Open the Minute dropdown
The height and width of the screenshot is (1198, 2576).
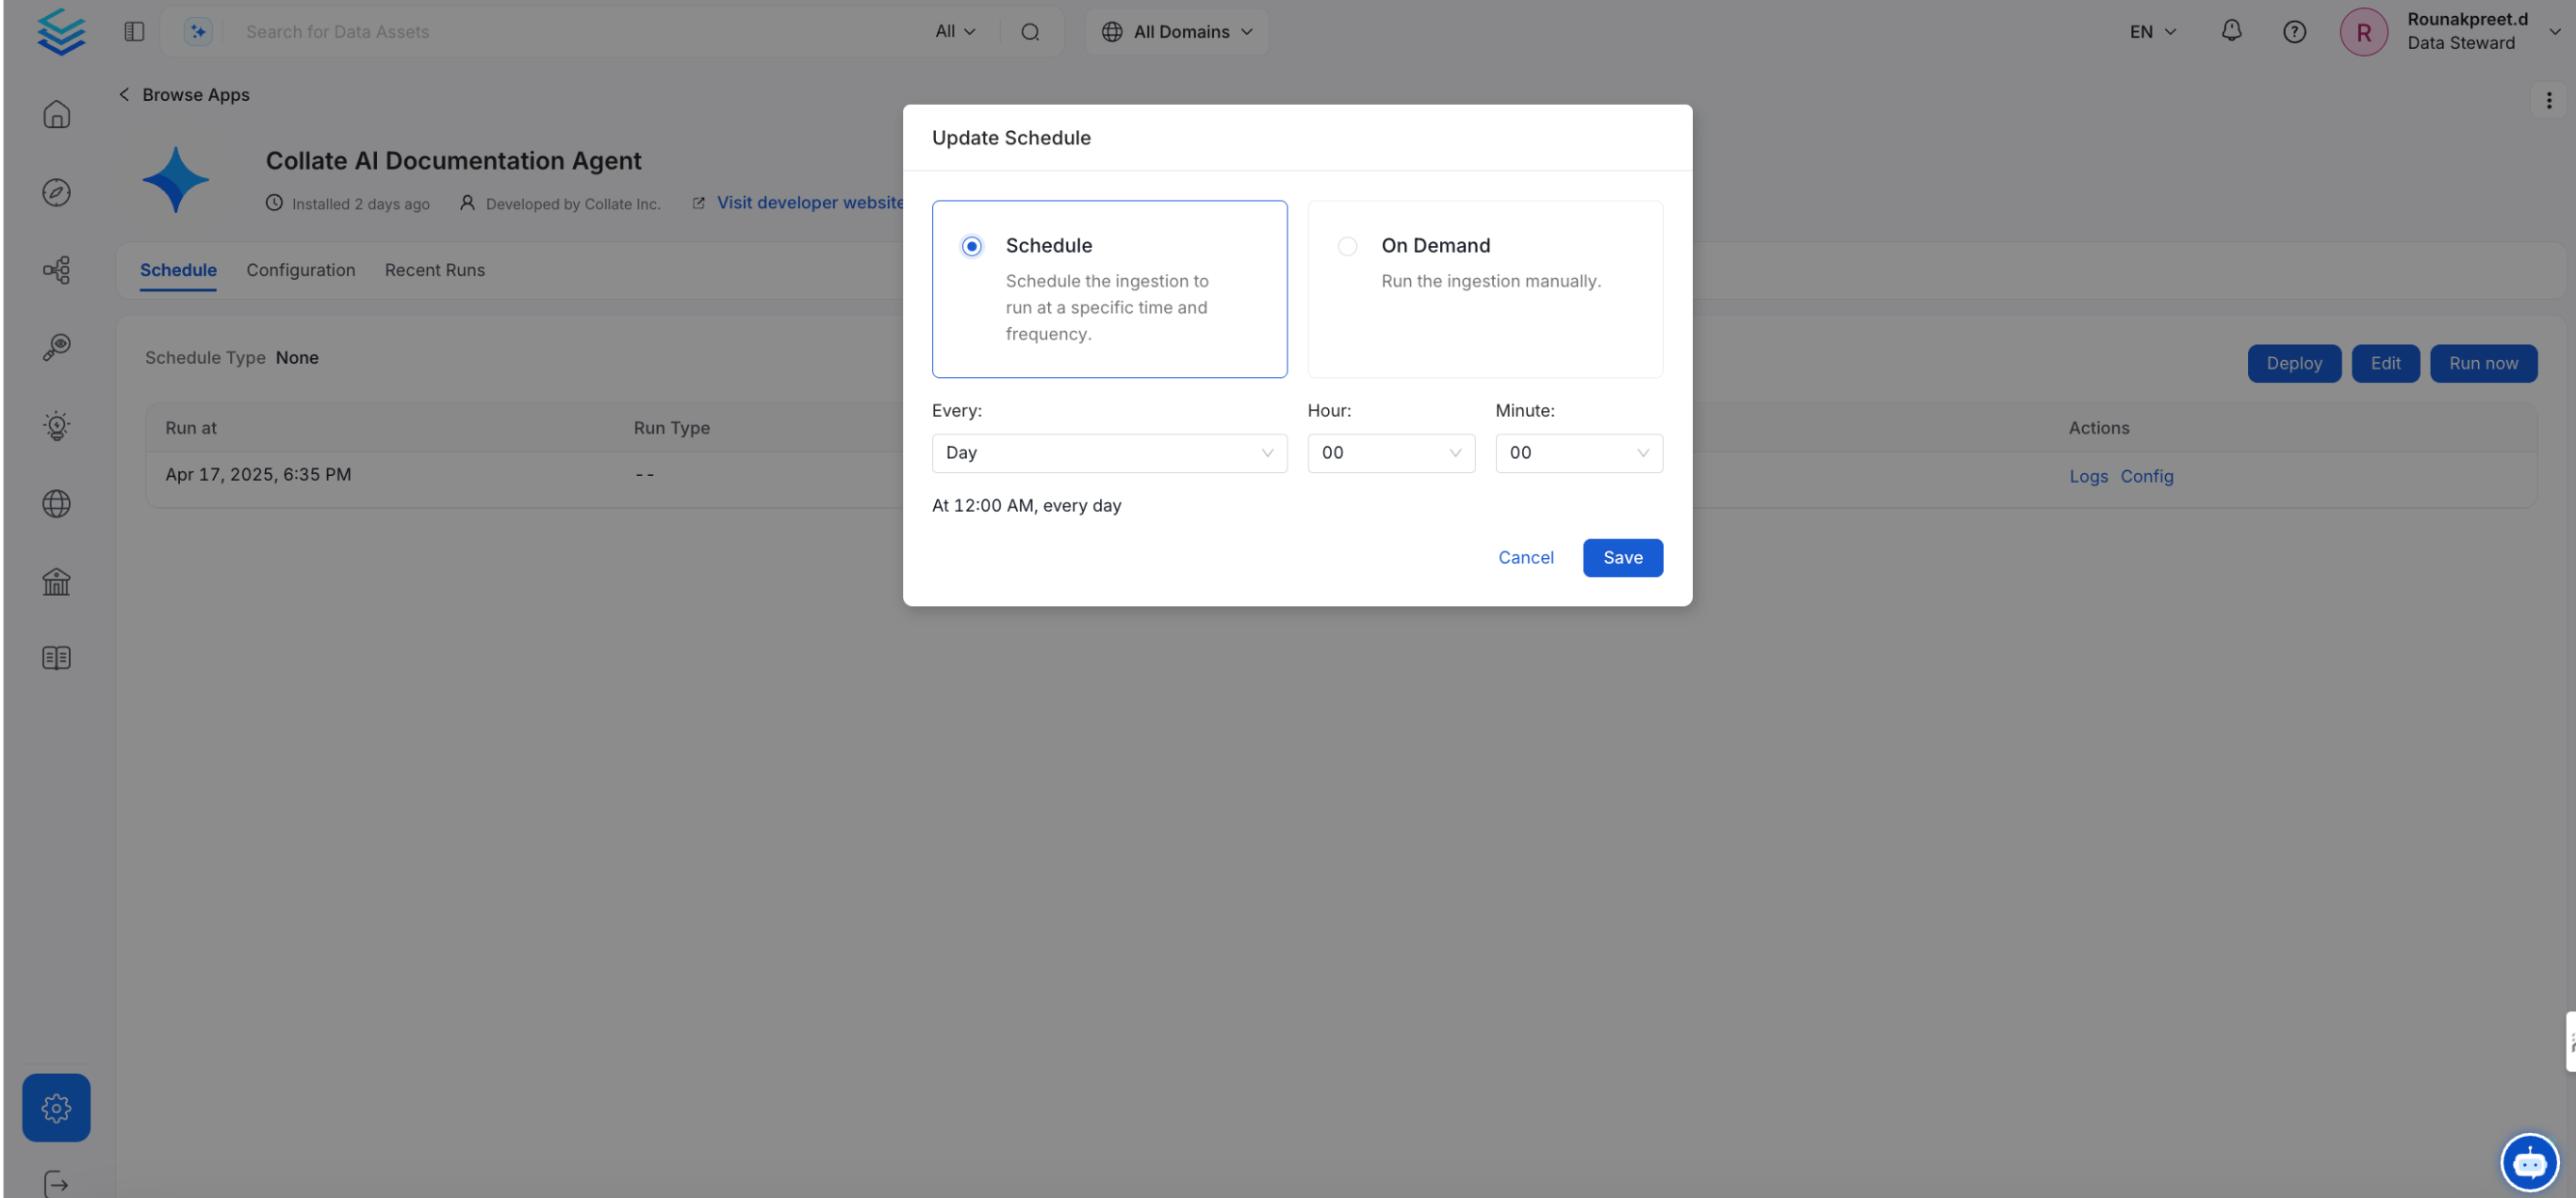(1578, 453)
